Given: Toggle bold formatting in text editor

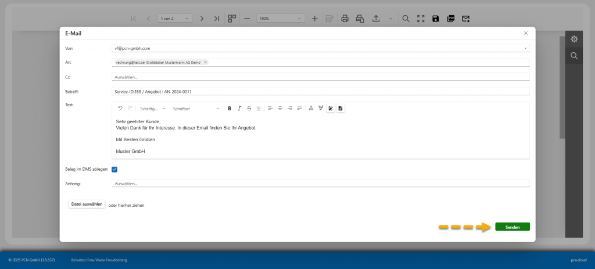Looking at the screenshot, I should click(230, 109).
